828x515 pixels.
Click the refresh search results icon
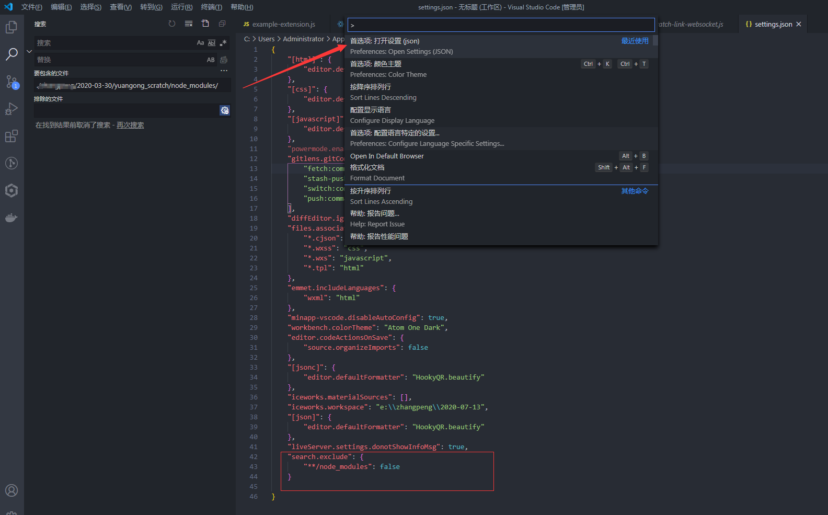[x=172, y=24]
